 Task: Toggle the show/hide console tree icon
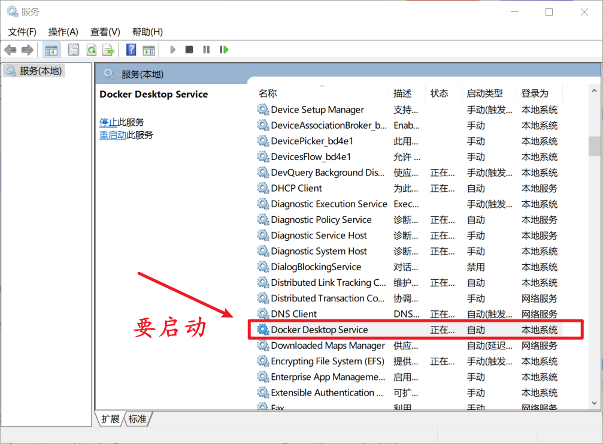[51, 50]
